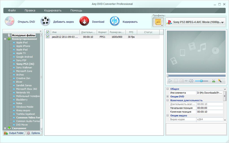This screenshot has height=143, width=229.
Task: Click the Открыть DVD button label
Action: point(26,22)
